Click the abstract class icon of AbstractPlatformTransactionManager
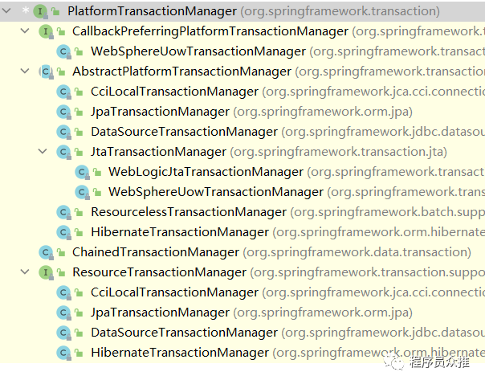The width and height of the screenshot is (485, 384). pyautogui.click(x=46, y=71)
